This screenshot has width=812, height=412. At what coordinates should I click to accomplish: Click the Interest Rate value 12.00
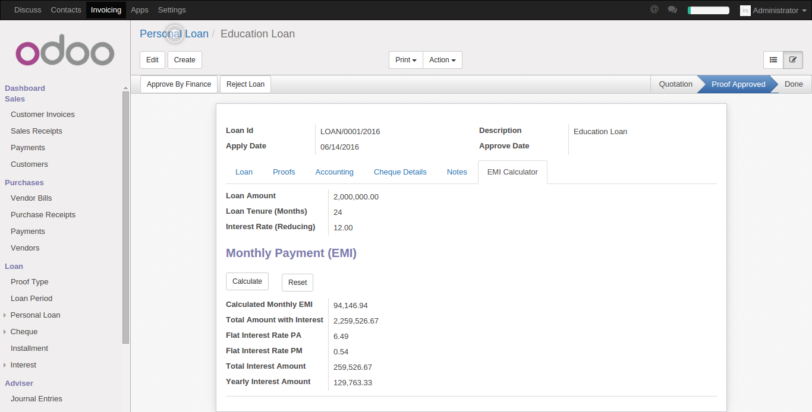[x=343, y=228]
